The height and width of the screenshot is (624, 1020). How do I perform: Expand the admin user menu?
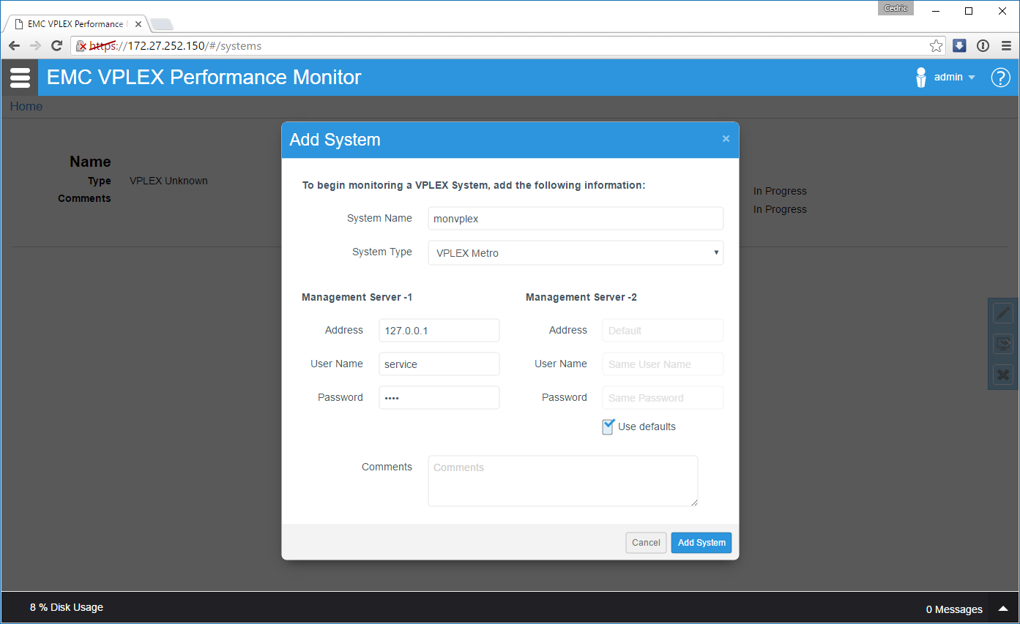(954, 78)
